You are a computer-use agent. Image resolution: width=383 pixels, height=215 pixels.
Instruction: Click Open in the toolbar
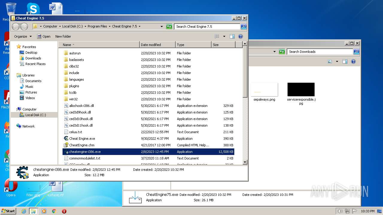pyautogui.click(x=44, y=36)
